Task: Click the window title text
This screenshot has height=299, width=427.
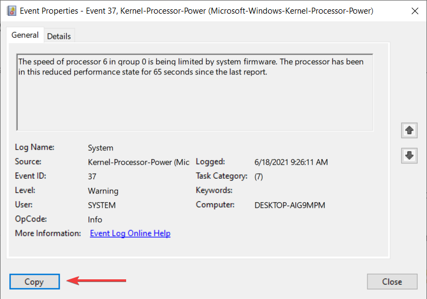Action: click(x=197, y=11)
